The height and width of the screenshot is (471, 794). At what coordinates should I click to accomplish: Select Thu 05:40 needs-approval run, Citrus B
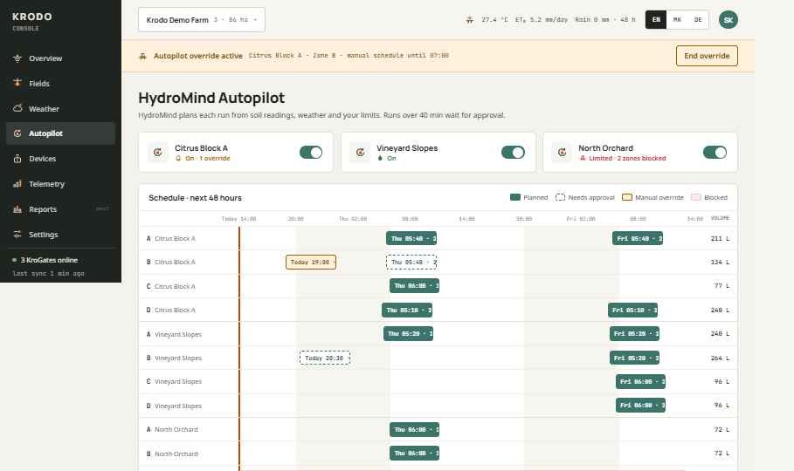pos(411,262)
